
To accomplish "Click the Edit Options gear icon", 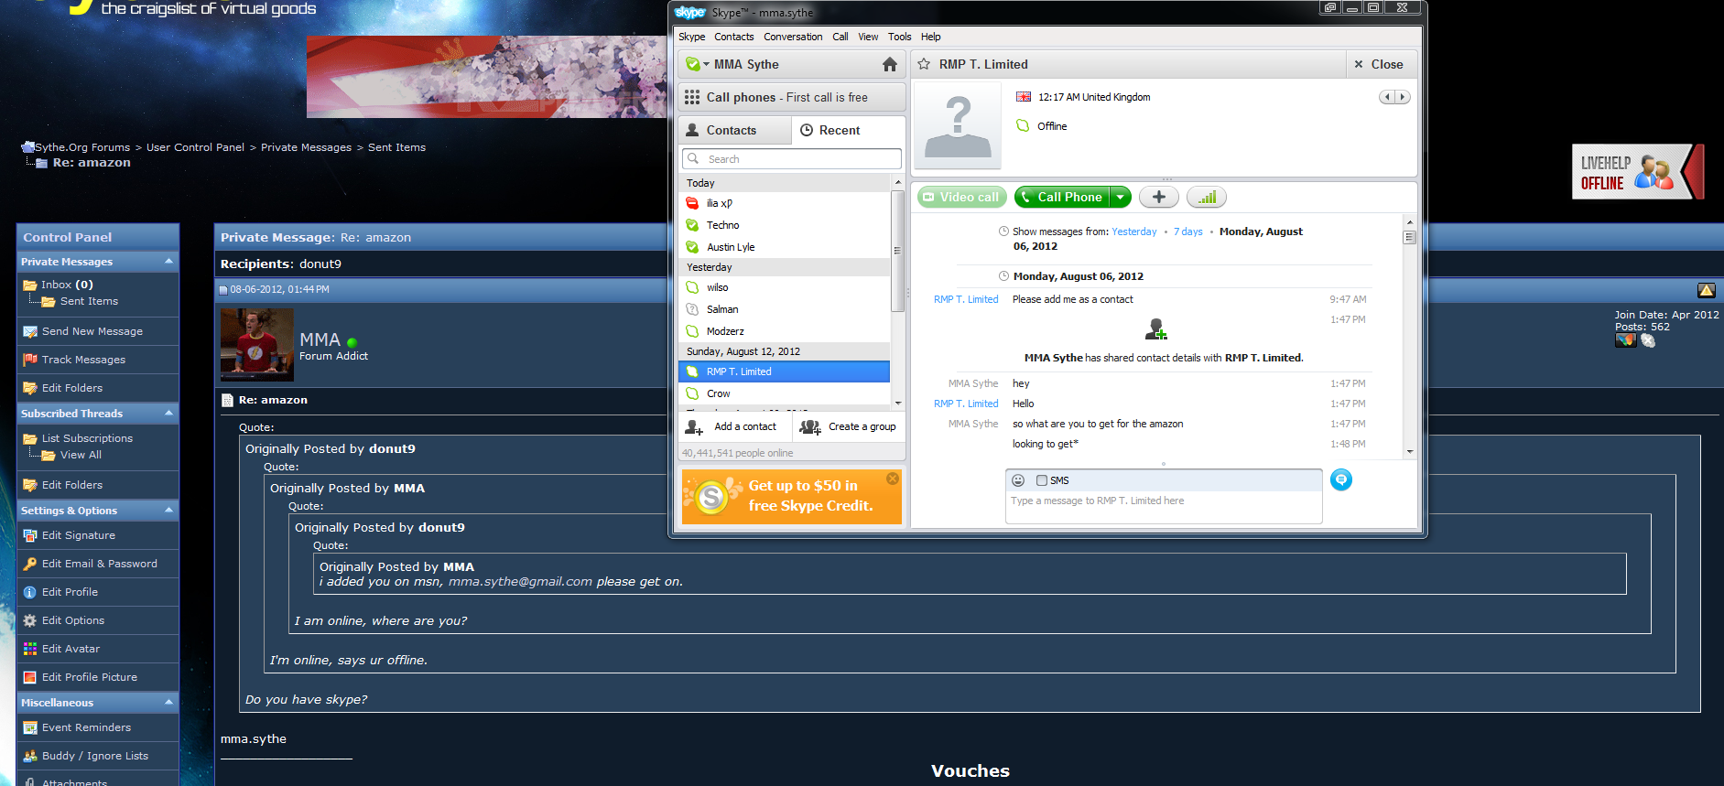I will click(x=30, y=620).
